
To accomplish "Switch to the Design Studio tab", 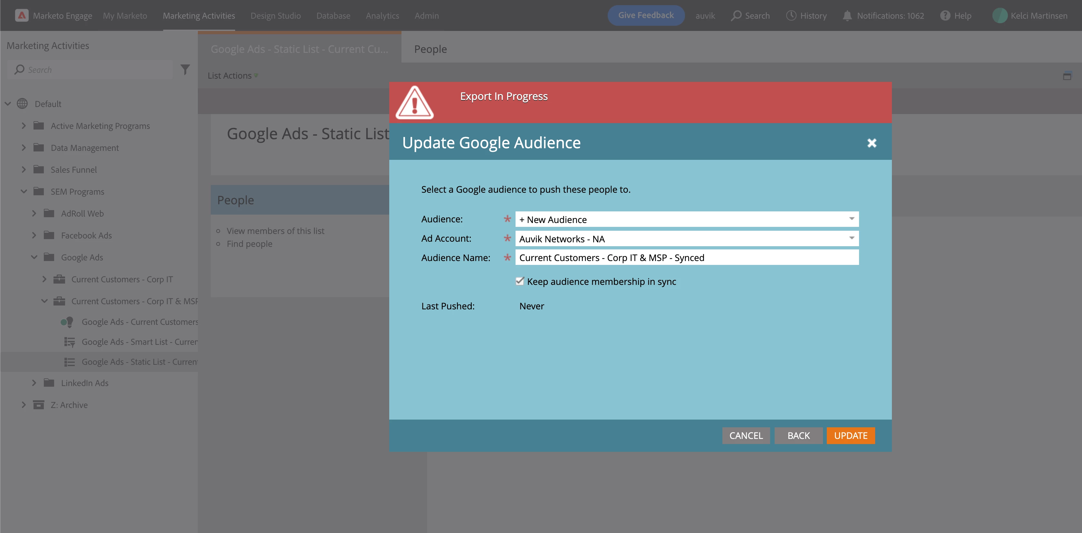I will (275, 15).
